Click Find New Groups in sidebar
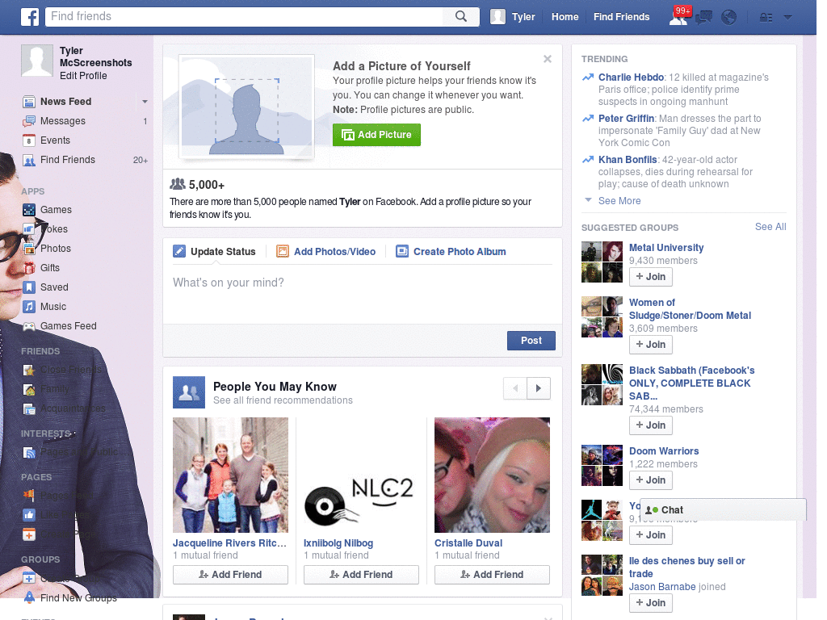This screenshot has height=620, width=827. (78, 598)
